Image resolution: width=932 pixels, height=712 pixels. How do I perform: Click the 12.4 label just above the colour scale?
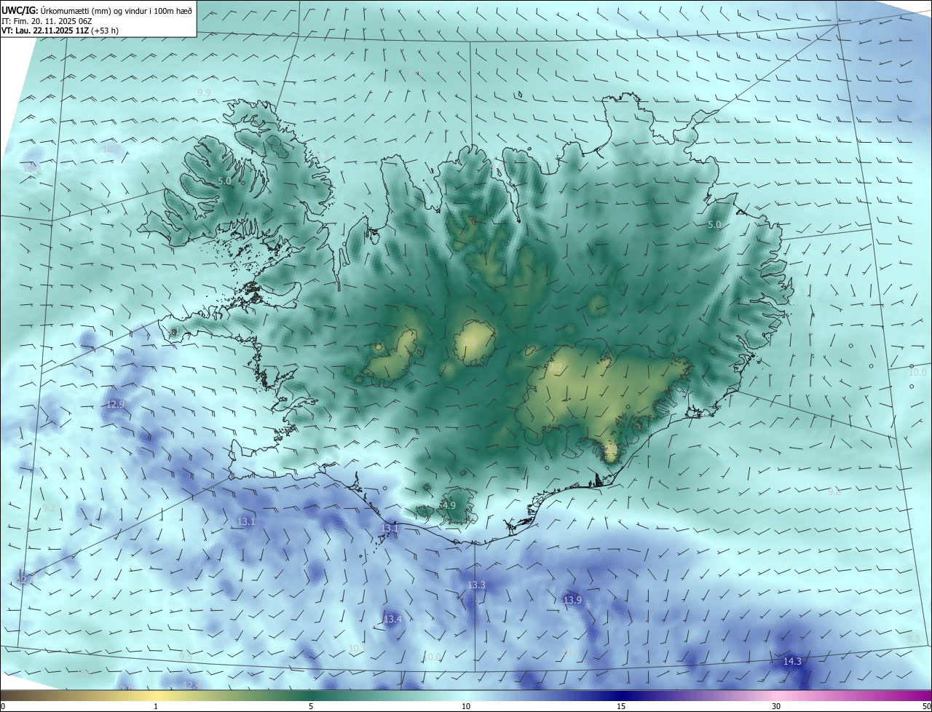click(x=191, y=685)
